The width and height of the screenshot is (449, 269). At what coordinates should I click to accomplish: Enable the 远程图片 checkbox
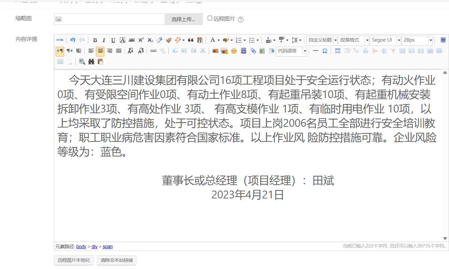tap(210, 18)
